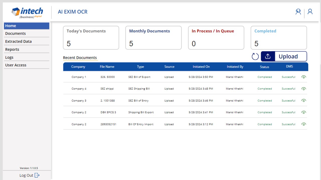Open the support agent headset icon

(298, 12)
